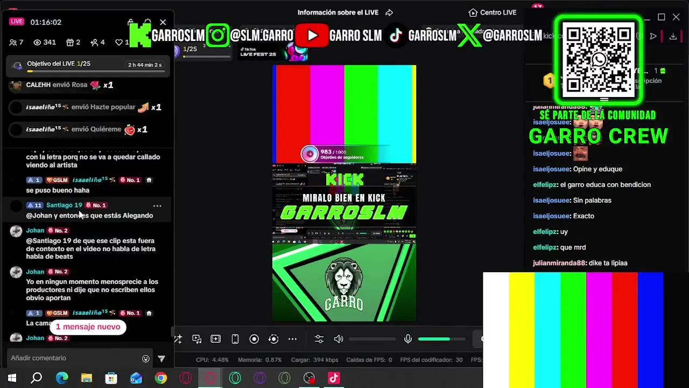Click the eye icon showing 341 views
The image size is (689, 388).
[45, 42]
